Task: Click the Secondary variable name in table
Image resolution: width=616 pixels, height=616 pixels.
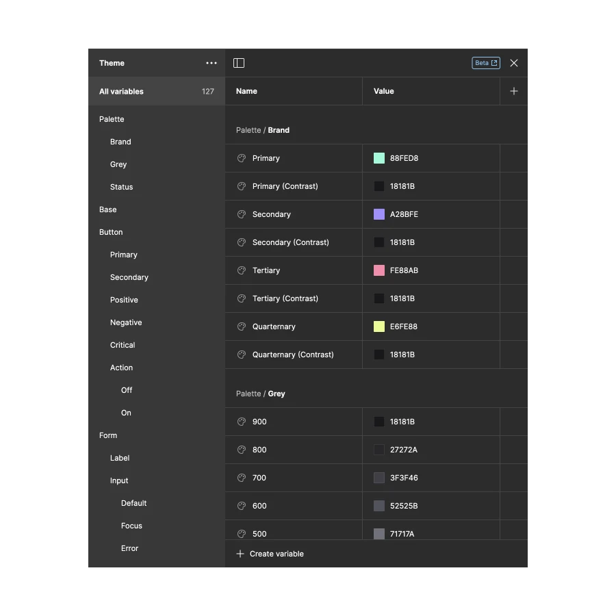Action: (x=272, y=214)
